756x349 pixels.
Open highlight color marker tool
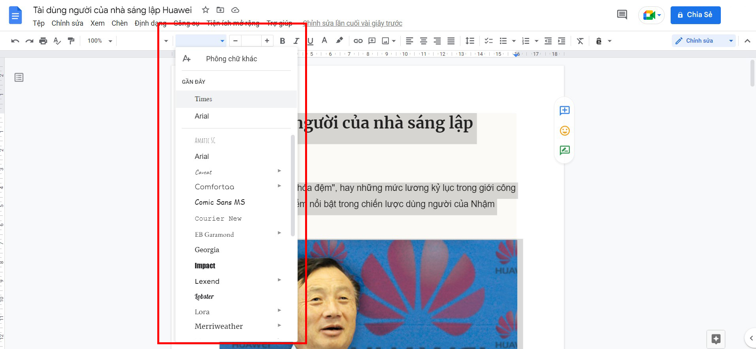point(339,41)
